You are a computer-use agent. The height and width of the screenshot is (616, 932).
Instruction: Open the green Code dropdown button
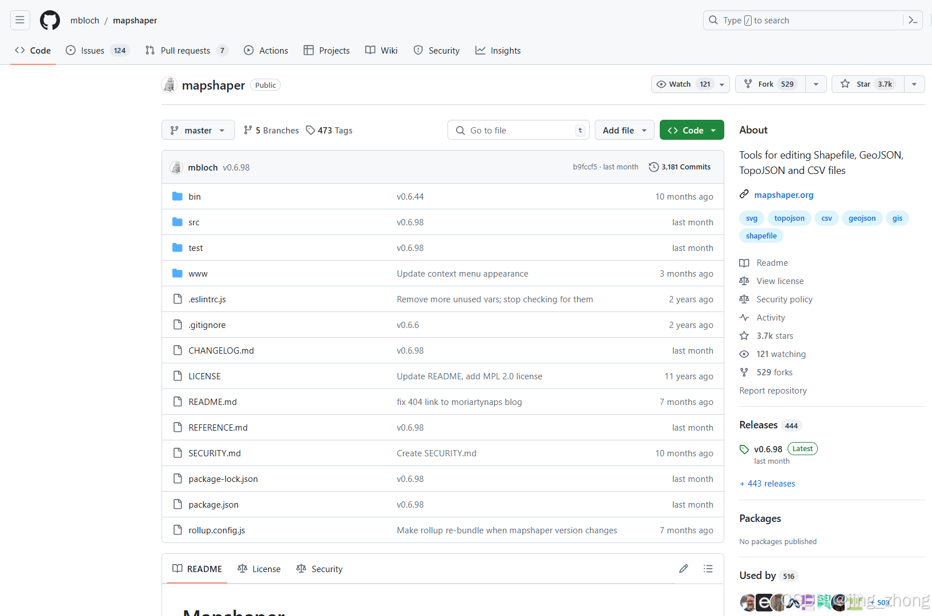[x=692, y=130]
